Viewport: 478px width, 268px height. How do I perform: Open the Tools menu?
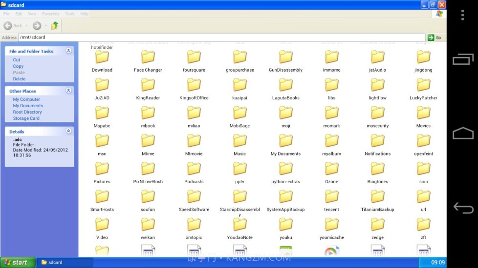pyautogui.click(x=70, y=14)
